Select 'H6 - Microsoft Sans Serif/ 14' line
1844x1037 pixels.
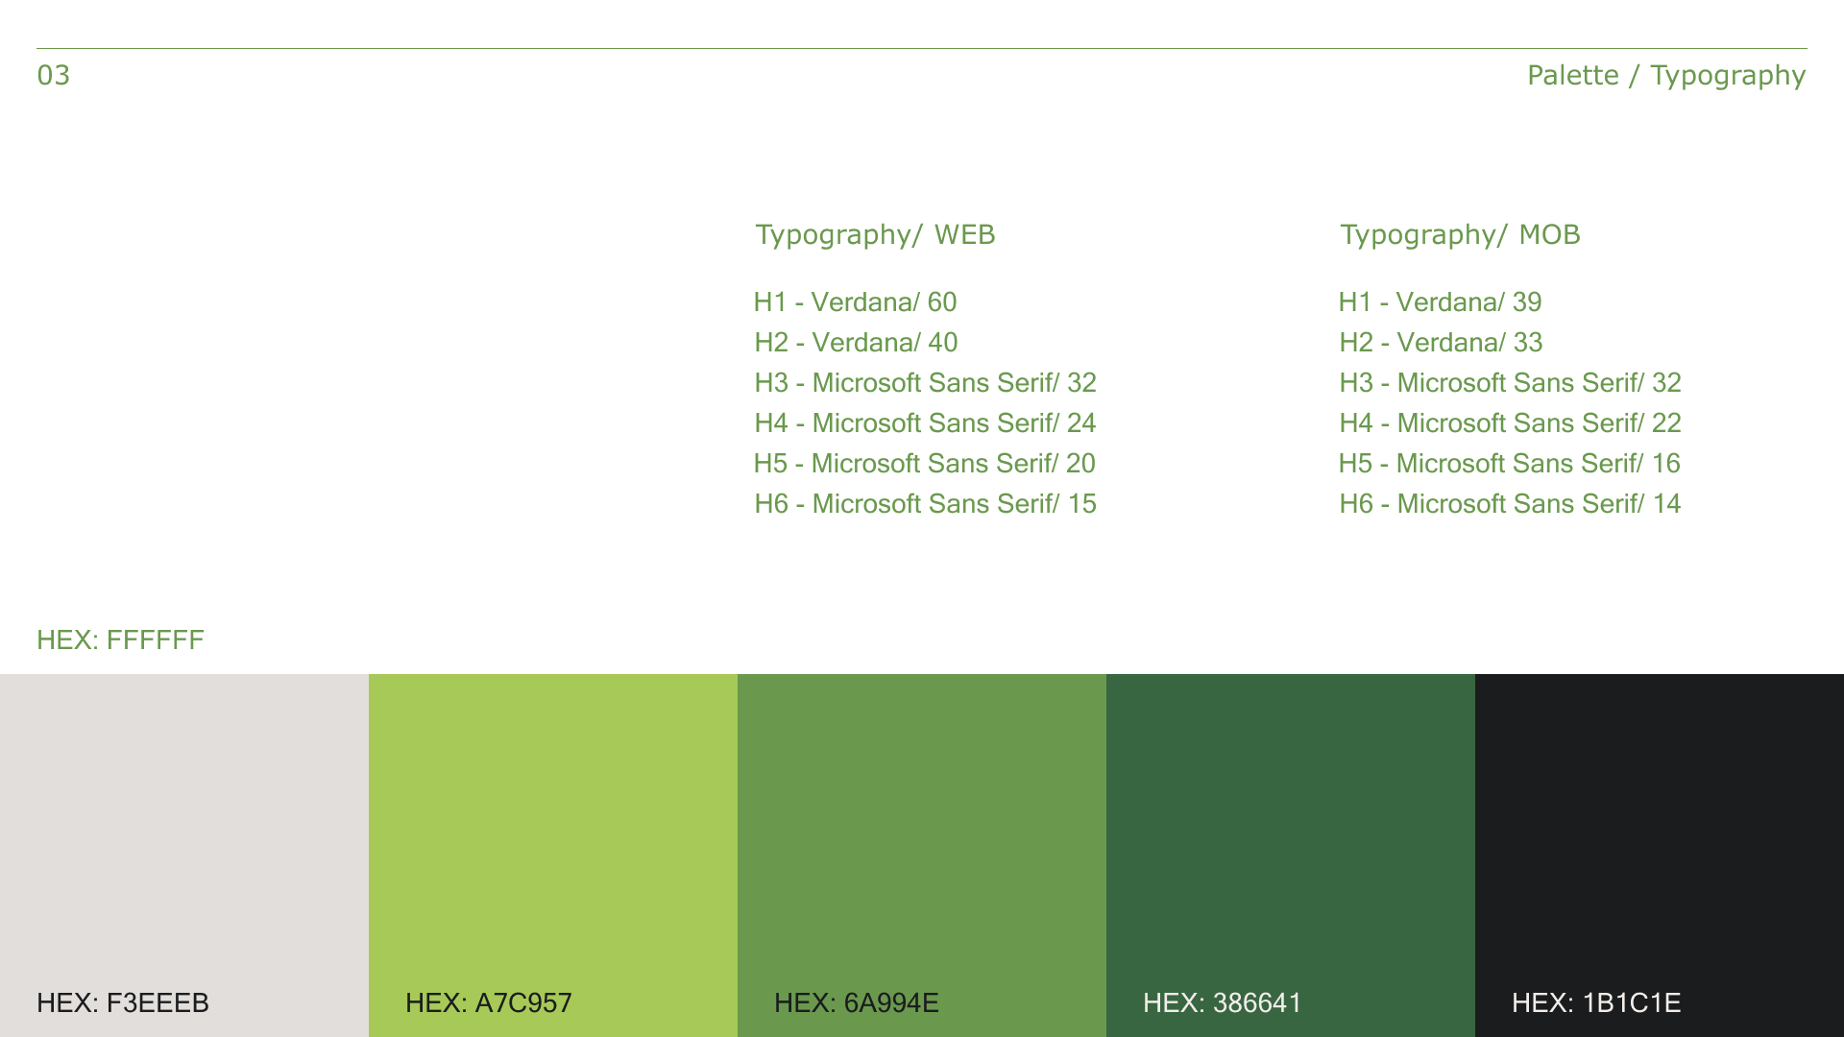pyautogui.click(x=1510, y=504)
